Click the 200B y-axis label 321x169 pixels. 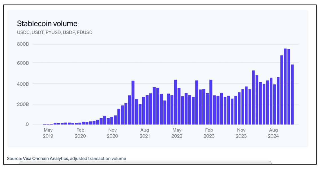tap(23, 104)
